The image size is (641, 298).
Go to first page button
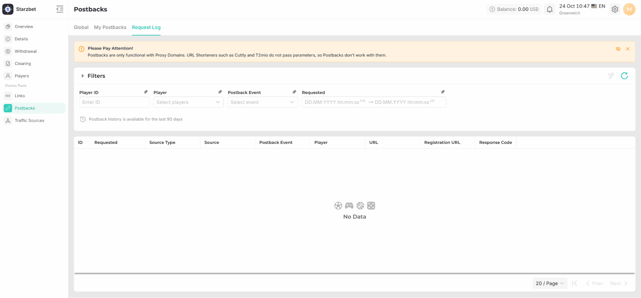click(x=574, y=283)
